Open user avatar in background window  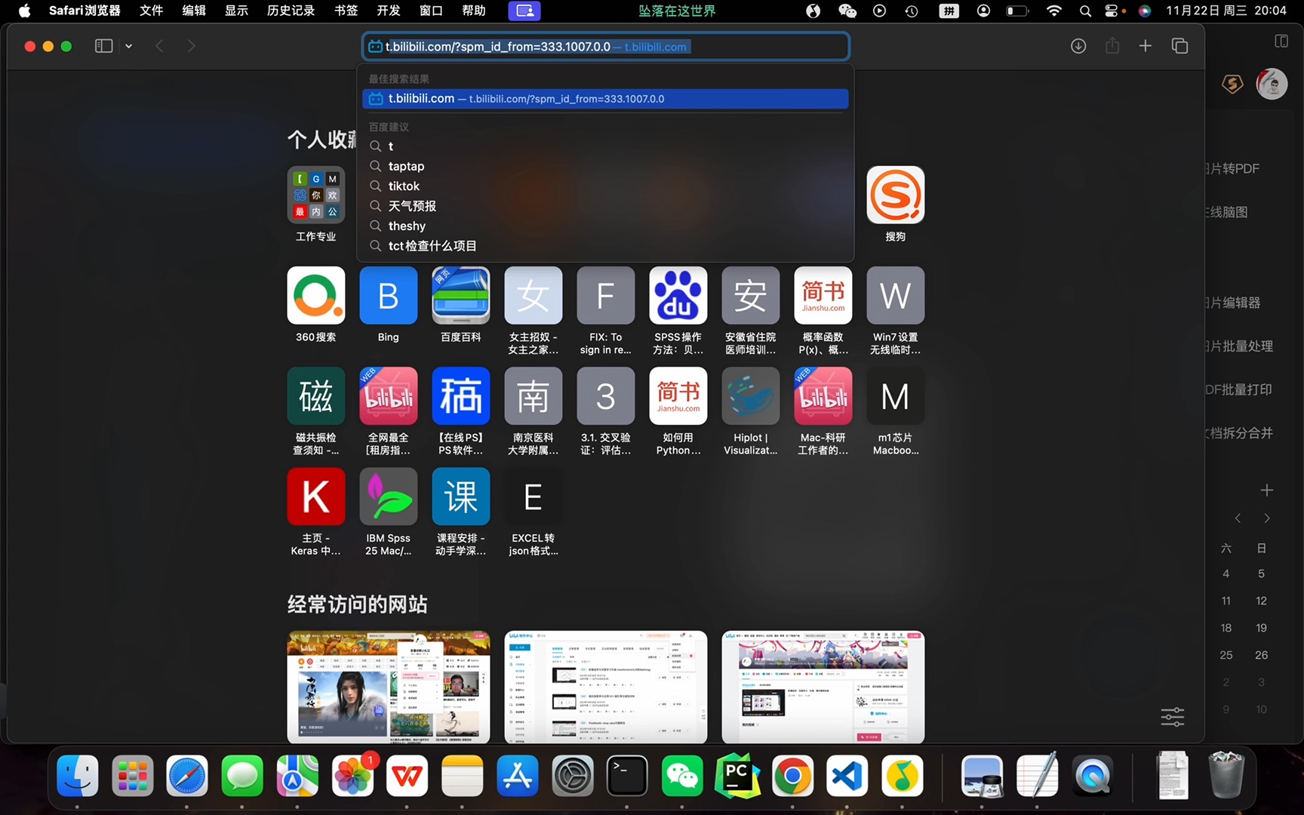(x=1272, y=84)
